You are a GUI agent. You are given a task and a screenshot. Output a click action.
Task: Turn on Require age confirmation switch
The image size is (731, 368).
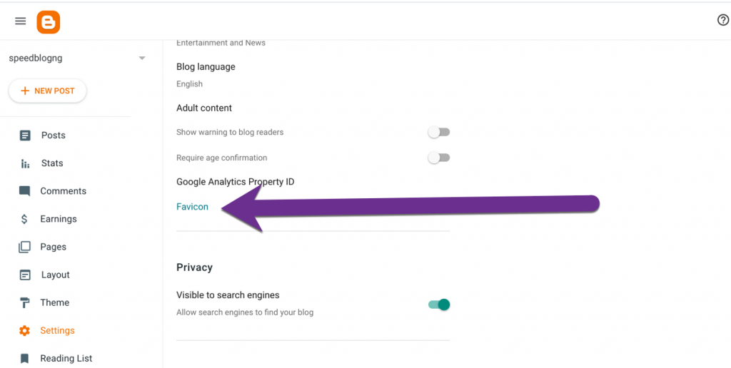(x=439, y=158)
